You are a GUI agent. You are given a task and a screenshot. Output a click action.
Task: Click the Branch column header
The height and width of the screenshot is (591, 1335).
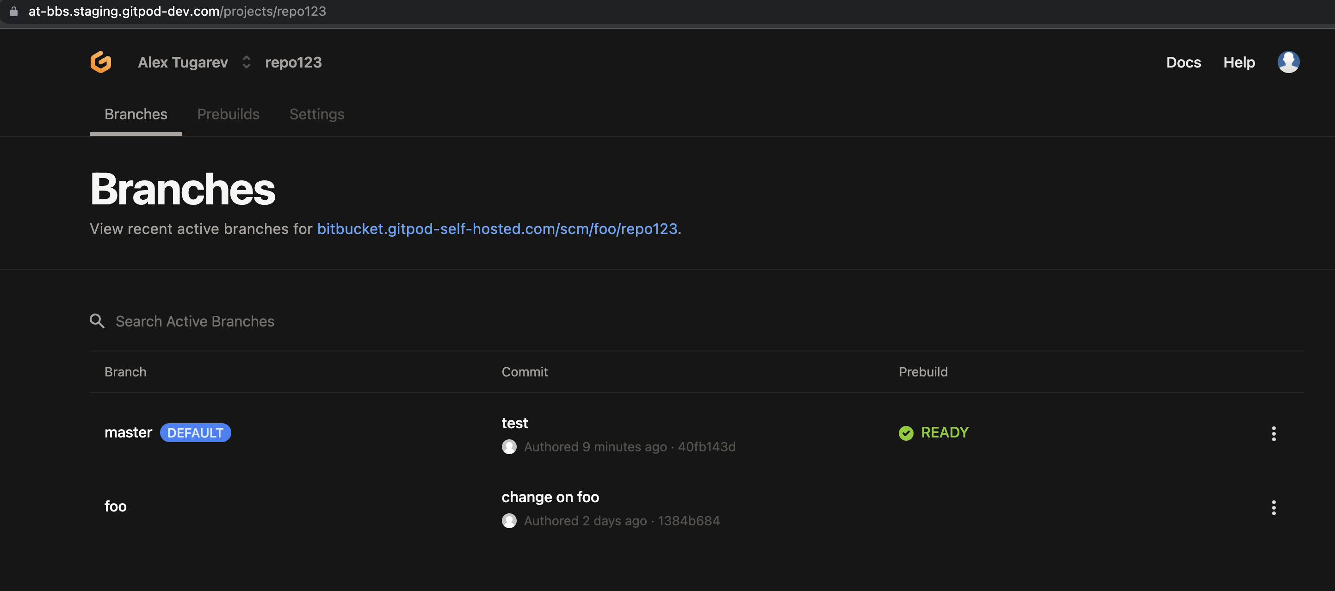125,372
